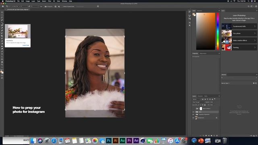Open the File menu

coord(19,1)
